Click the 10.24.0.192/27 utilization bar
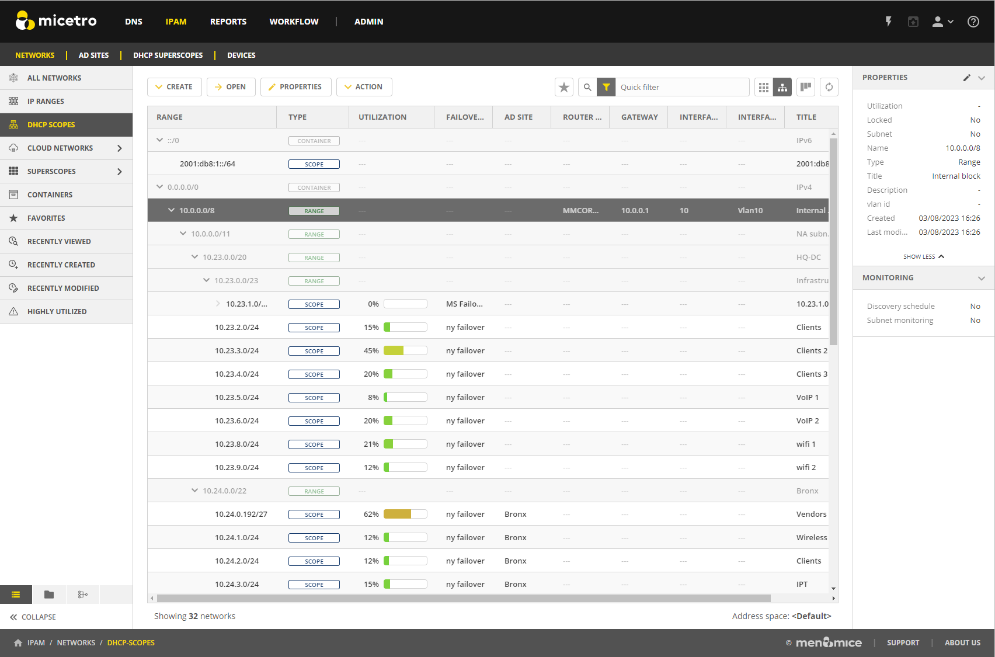Screen dimensions: 995x657 [405, 514]
